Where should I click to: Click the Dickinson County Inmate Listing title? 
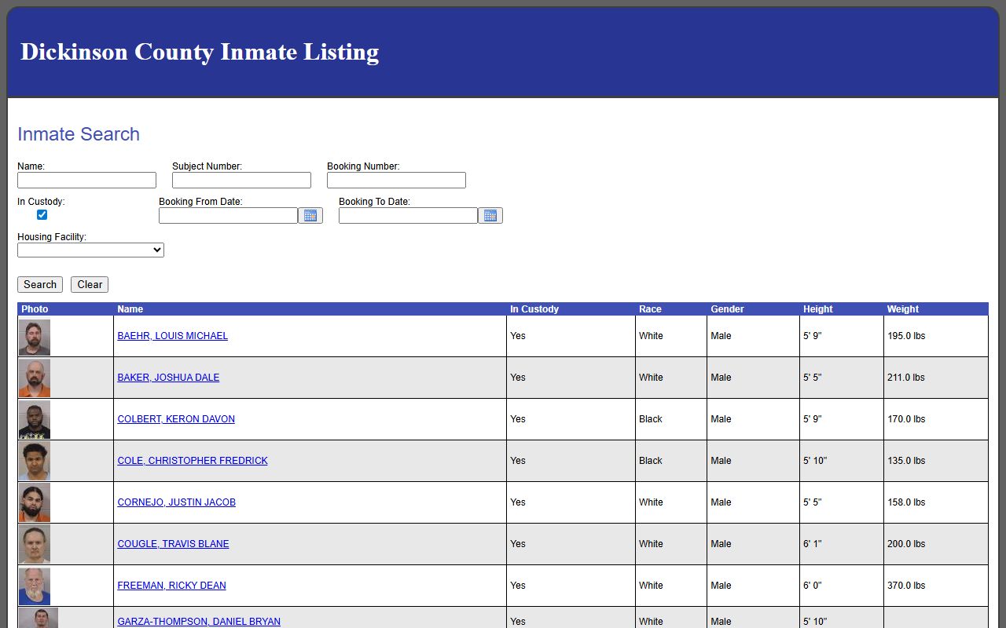click(200, 52)
